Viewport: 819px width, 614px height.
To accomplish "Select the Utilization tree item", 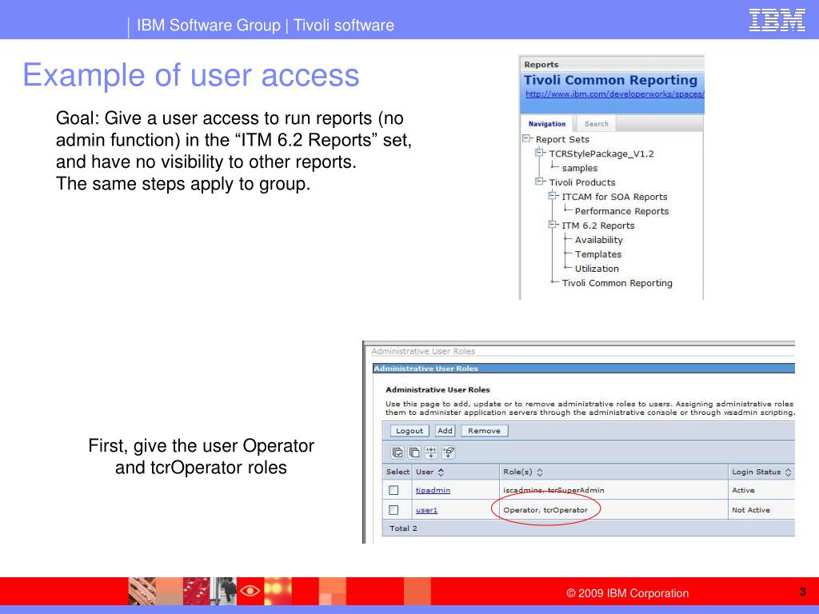I will coord(597,269).
